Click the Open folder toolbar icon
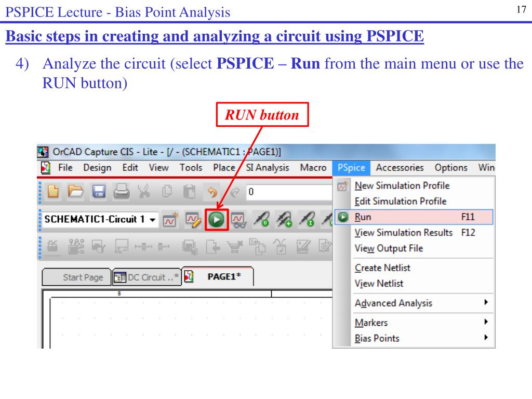The width and height of the screenshot is (532, 399). 76,192
